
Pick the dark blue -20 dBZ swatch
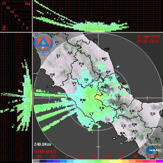43,161
